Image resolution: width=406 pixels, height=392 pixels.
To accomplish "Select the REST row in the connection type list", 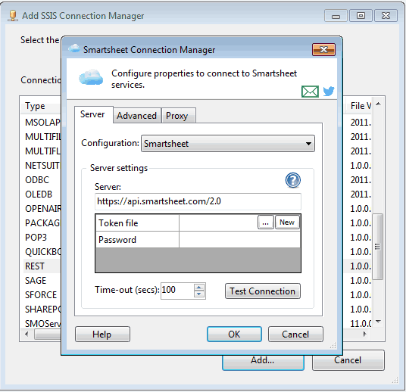I will tap(42, 266).
